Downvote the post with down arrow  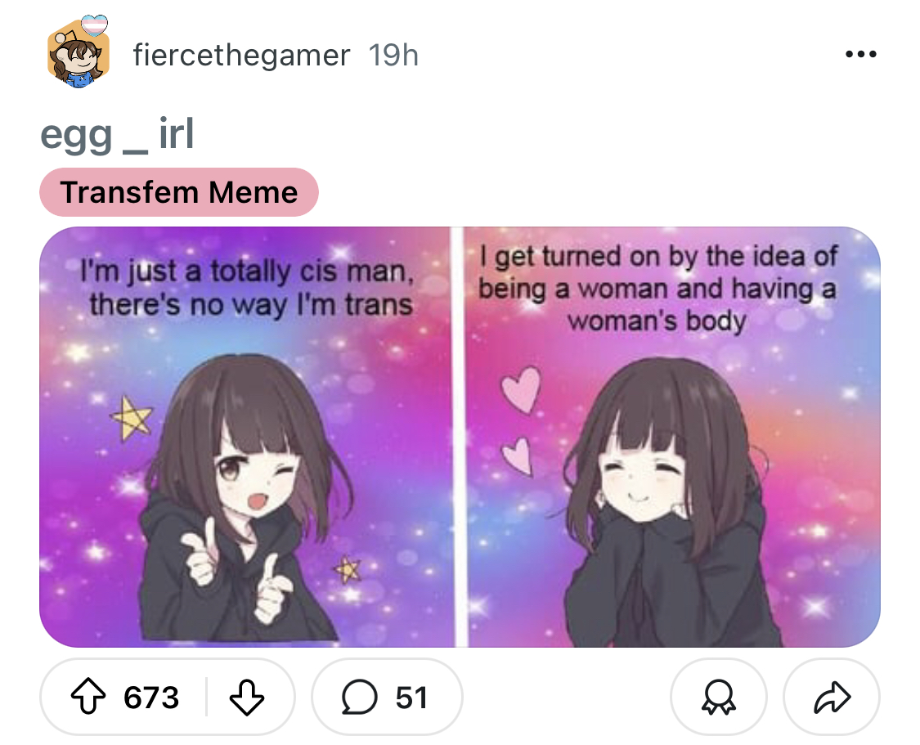click(246, 696)
